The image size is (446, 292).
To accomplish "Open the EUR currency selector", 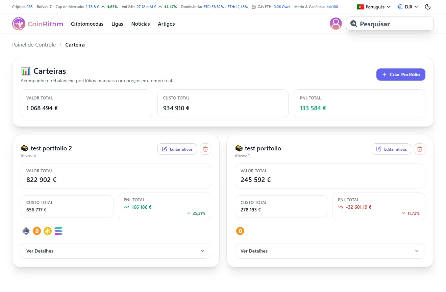I will 407,6.
